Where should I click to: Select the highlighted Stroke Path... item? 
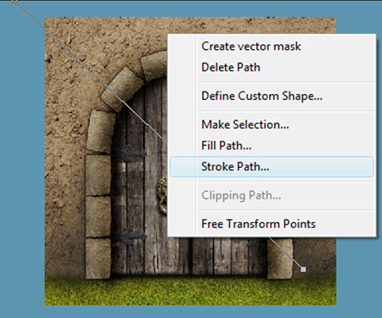pyautogui.click(x=272, y=167)
